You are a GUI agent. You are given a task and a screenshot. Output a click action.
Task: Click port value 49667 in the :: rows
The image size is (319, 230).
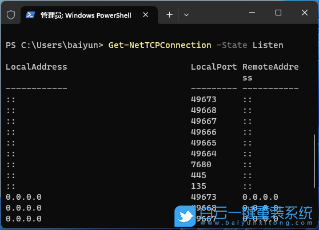tap(204, 122)
